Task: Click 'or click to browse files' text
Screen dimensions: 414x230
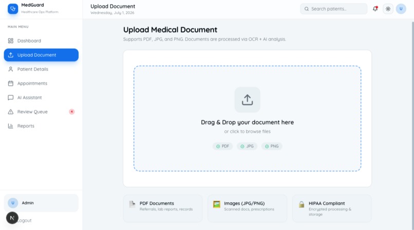Action: point(248,132)
